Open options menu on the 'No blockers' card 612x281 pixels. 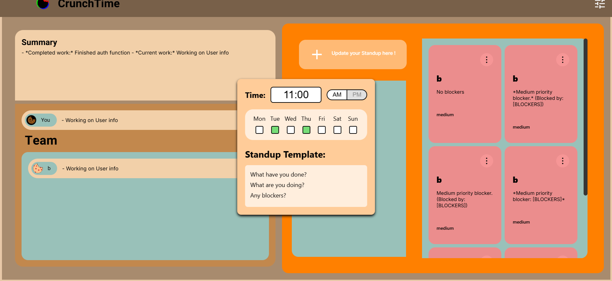click(486, 60)
